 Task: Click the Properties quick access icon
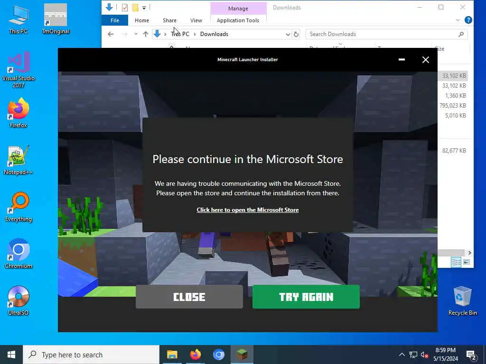125,8
